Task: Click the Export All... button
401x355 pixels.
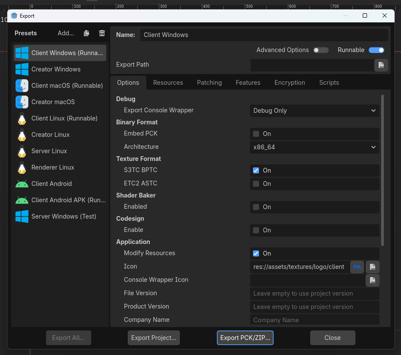Action: click(68, 338)
